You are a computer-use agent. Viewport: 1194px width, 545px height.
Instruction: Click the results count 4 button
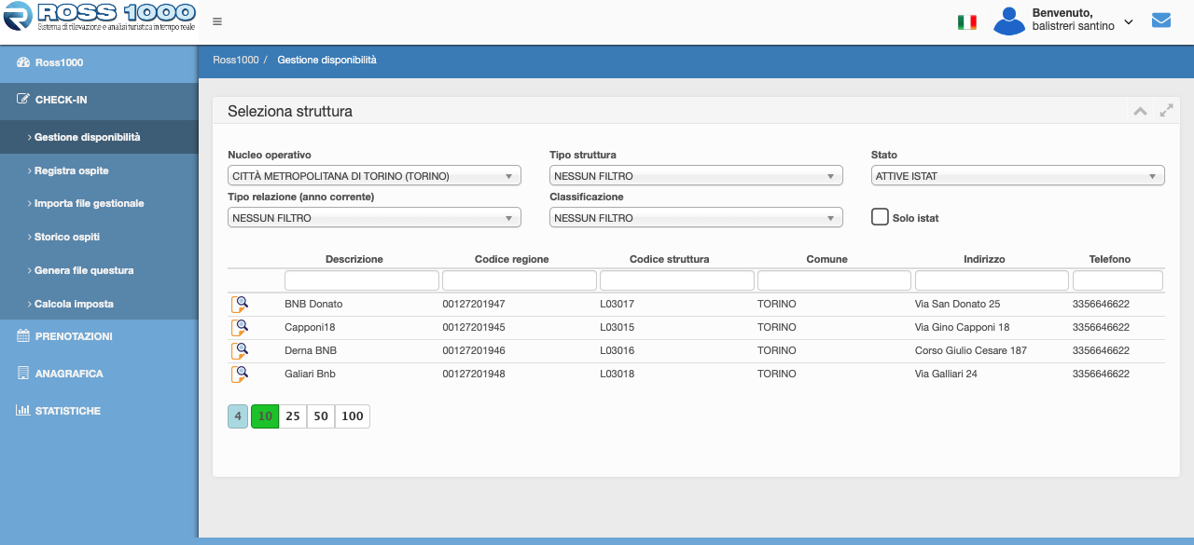click(x=238, y=416)
